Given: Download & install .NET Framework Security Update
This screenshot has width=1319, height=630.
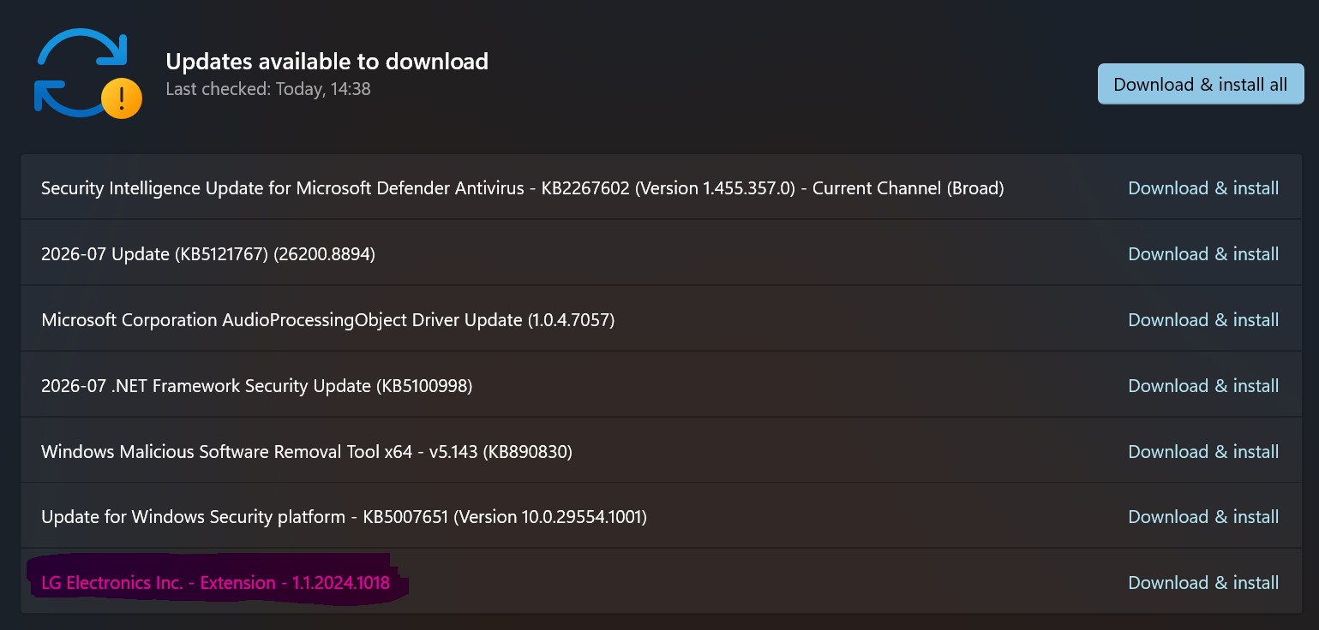Looking at the screenshot, I should click(x=1203, y=385).
